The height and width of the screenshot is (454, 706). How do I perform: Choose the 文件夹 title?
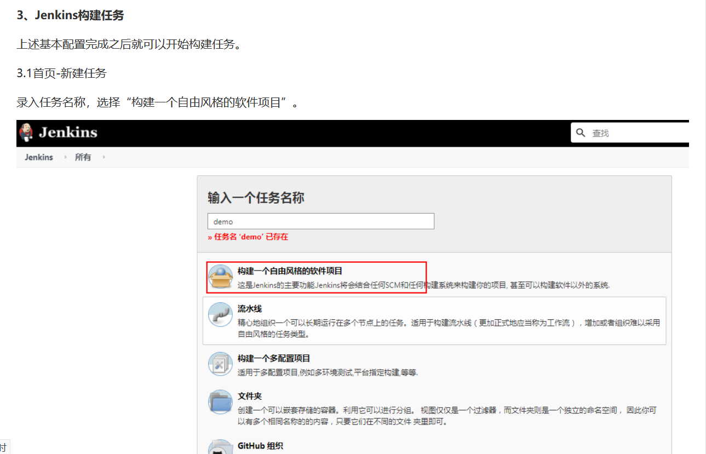point(250,396)
